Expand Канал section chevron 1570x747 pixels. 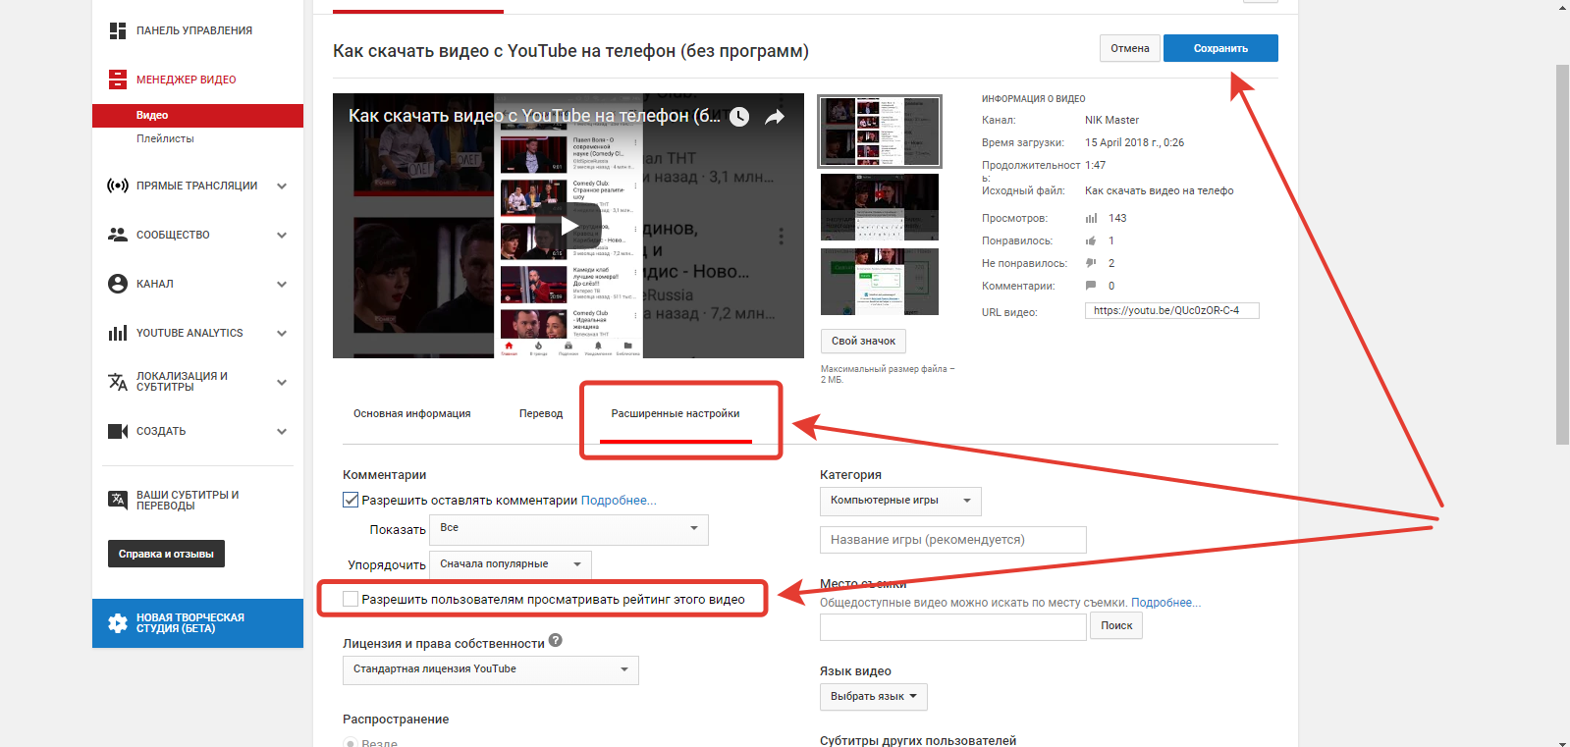pos(282,284)
